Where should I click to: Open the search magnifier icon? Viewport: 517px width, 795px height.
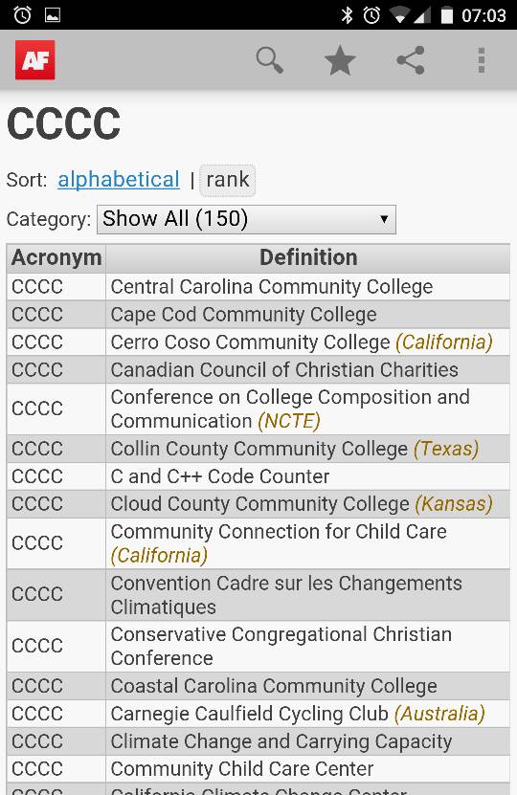click(x=269, y=60)
